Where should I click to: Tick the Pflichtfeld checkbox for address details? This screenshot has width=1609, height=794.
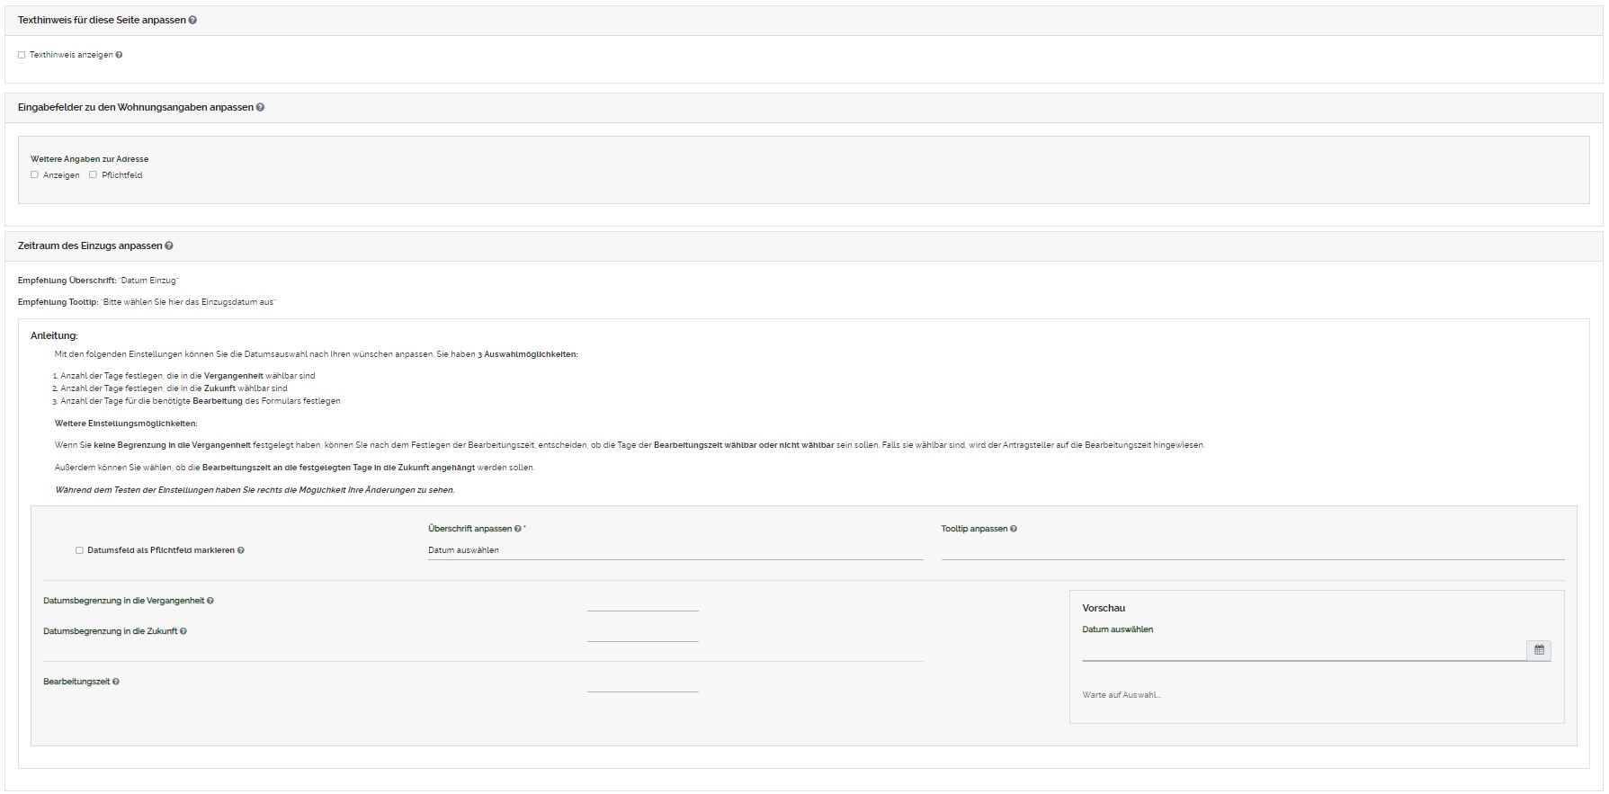[x=93, y=175]
